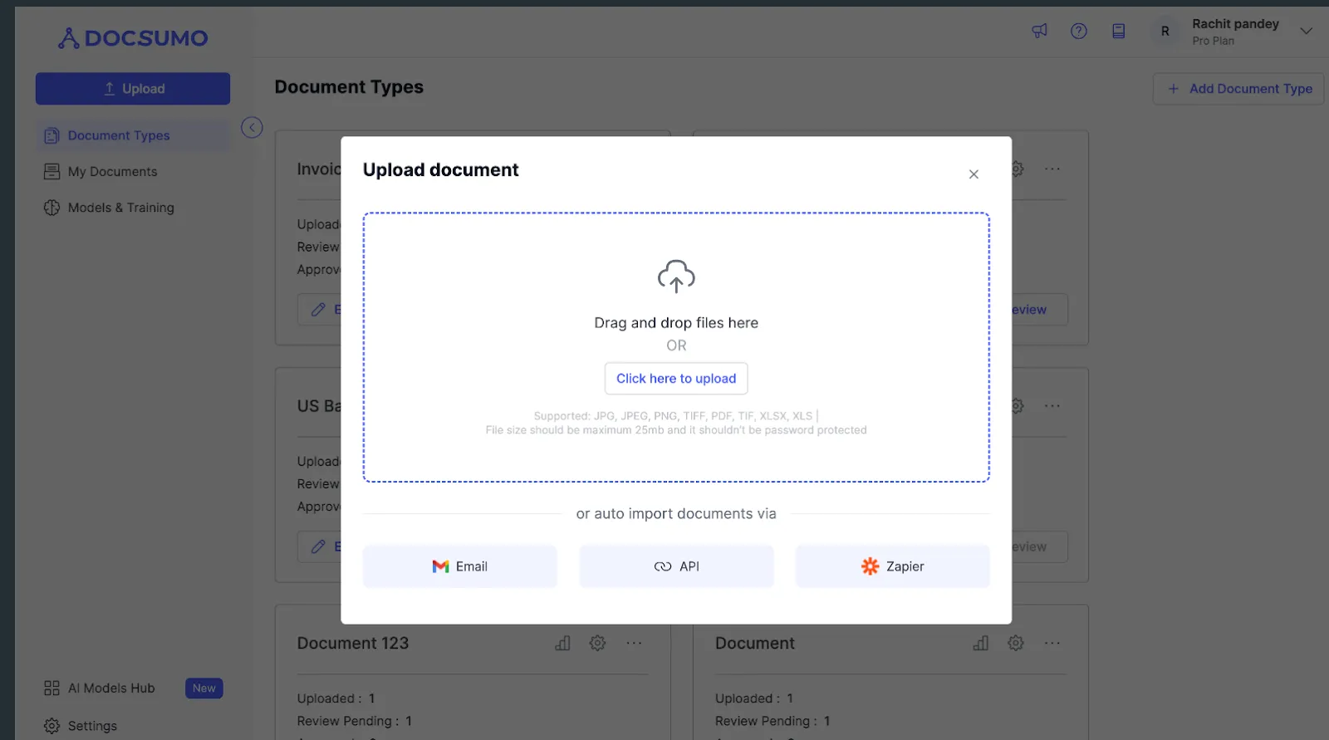
Task: Open Models & Training in sidebar
Action: click(x=109, y=208)
